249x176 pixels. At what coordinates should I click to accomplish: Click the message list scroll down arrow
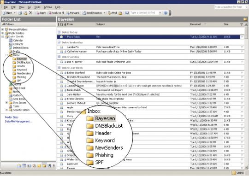[x=246, y=167]
